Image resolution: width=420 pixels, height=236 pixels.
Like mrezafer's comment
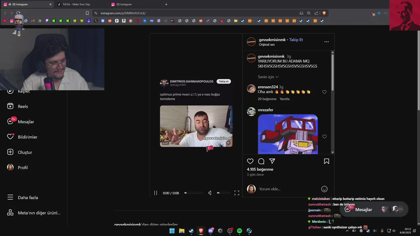[324, 136]
